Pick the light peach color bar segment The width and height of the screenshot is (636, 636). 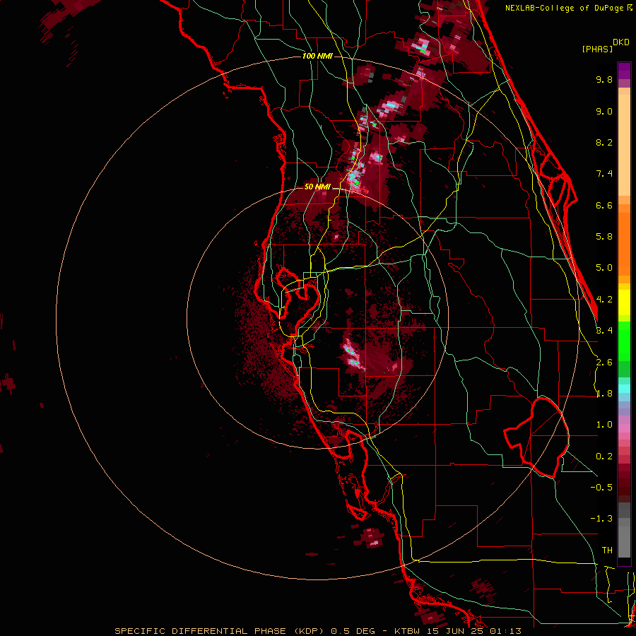pos(624,145)
